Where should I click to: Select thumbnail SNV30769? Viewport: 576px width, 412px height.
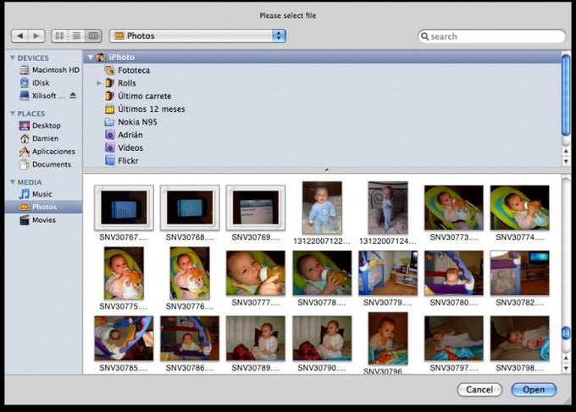point(256,208)
